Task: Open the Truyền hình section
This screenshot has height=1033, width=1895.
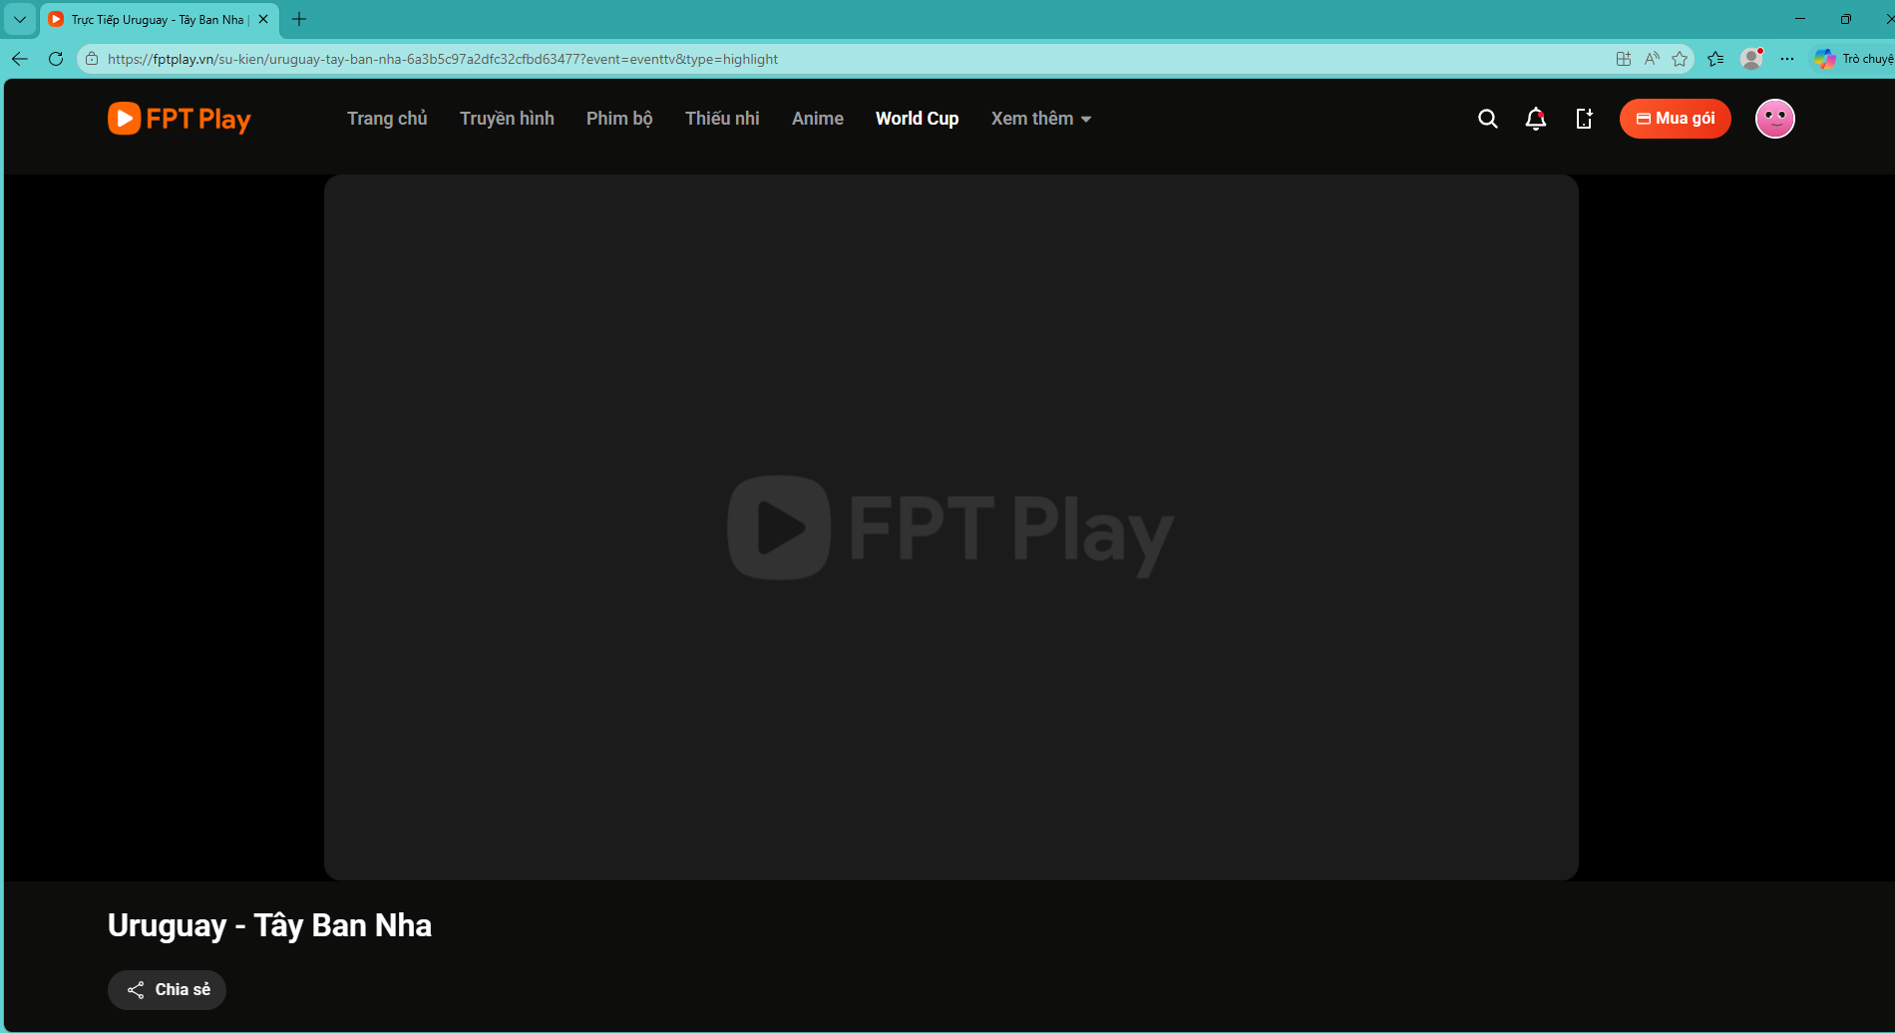Action: [507, 119]
